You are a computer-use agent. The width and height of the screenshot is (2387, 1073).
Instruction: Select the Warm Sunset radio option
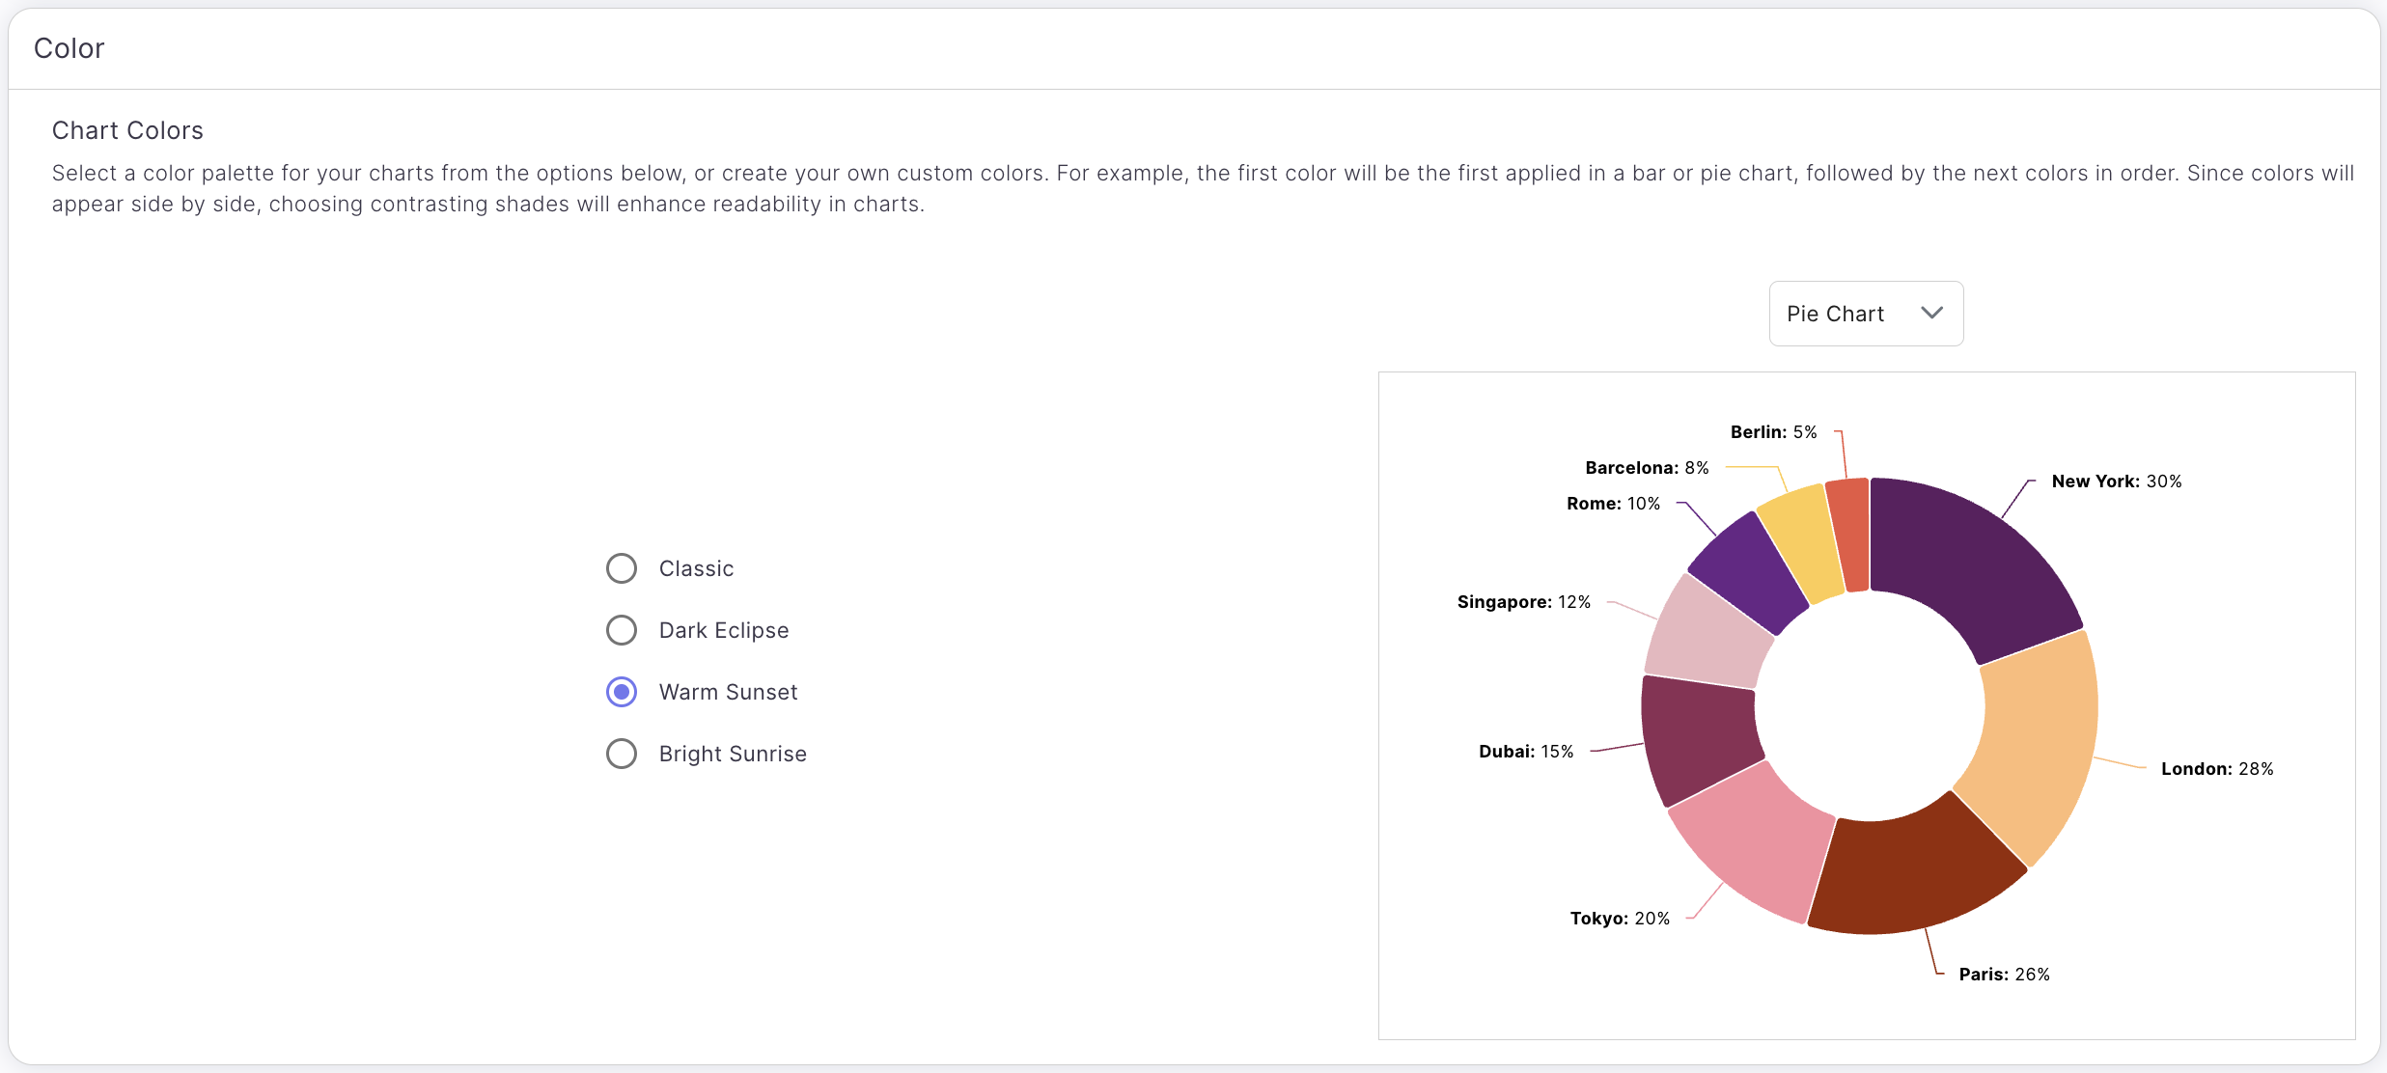(622, 692)
